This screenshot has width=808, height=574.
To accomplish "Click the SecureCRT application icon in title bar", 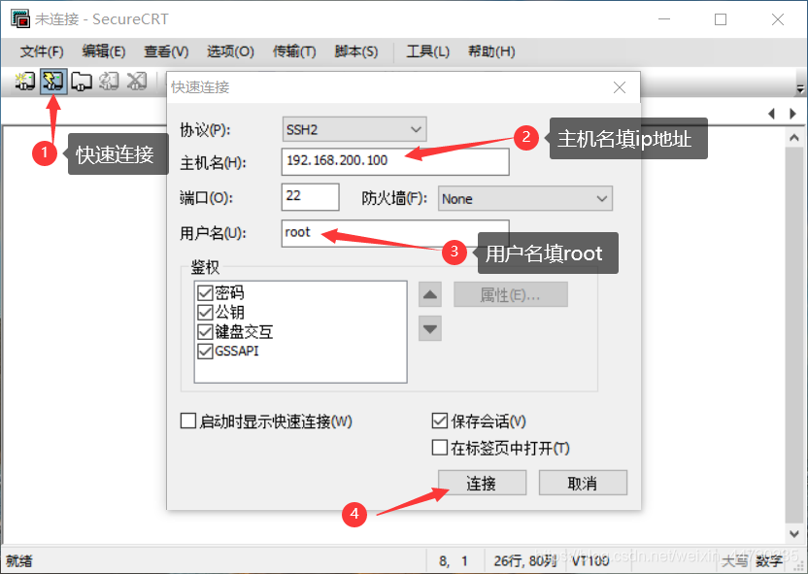I will [x=20, y=18].
